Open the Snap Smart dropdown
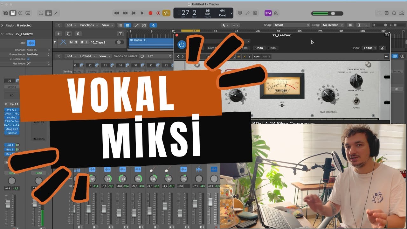The height and width of the screenshot is (229, 407). tap(291, 25)
